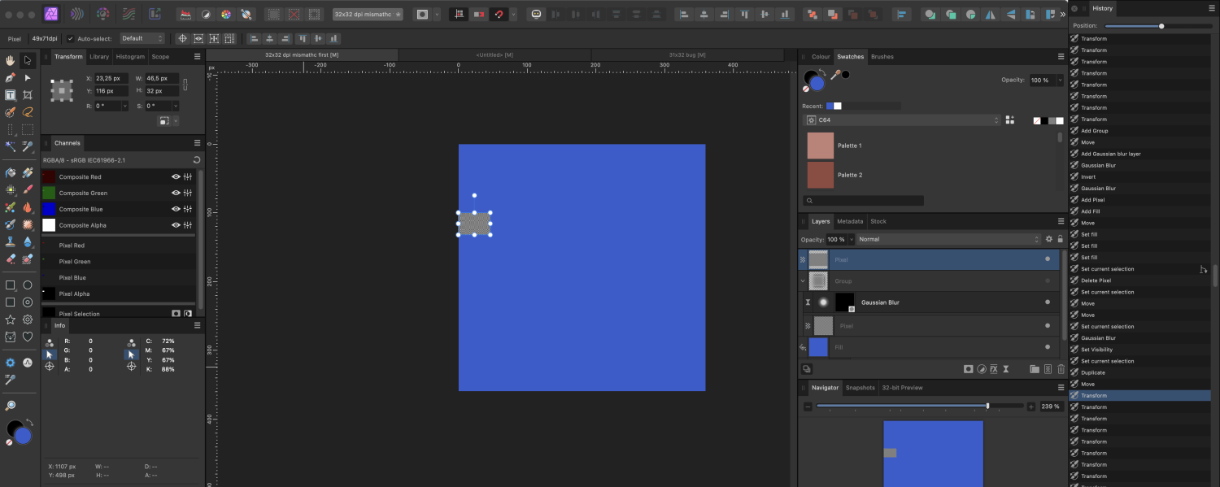Collapse the Group layer
Screen dimensions: 1220x487
tap(803, 280)
